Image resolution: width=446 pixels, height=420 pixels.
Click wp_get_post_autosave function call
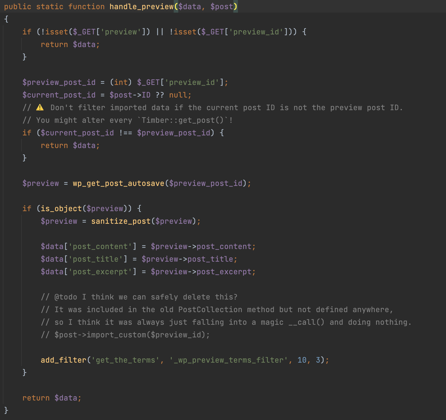(119, 183)
